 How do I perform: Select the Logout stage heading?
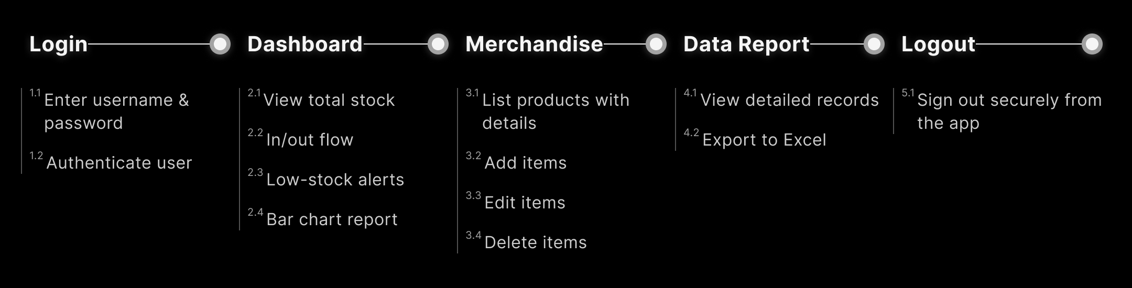pos(938,45)
